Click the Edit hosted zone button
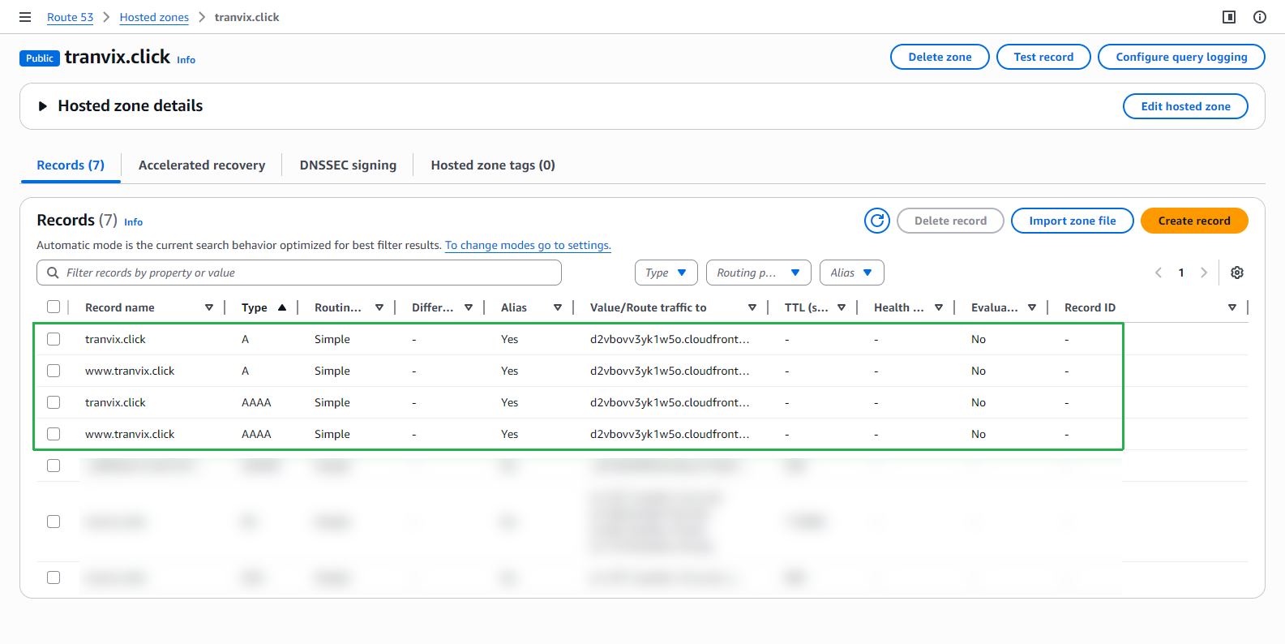Viewport: 1285px width, 644px height. click(x=1185, y=106)
